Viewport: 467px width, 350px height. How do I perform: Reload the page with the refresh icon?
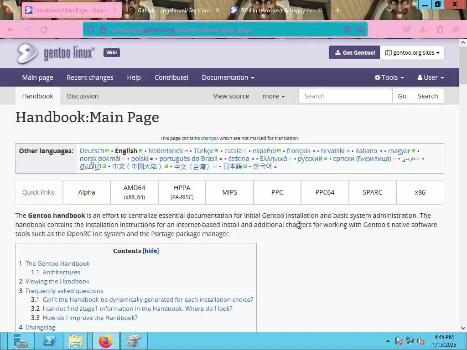[44, 30]
